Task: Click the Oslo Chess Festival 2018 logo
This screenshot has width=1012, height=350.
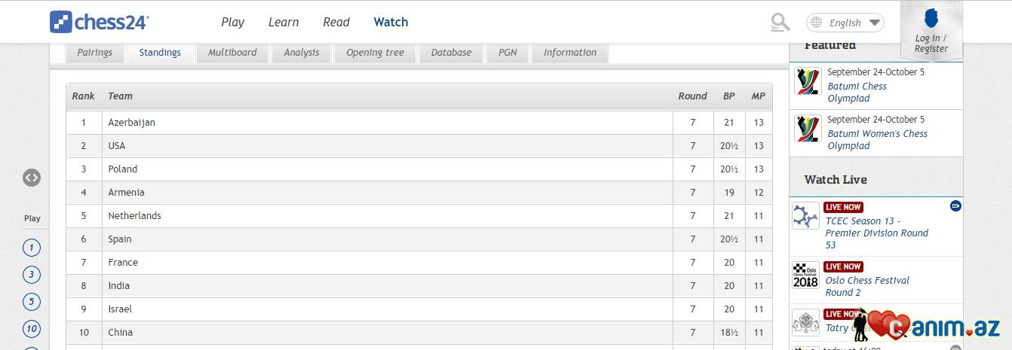Action: (805, 275)
